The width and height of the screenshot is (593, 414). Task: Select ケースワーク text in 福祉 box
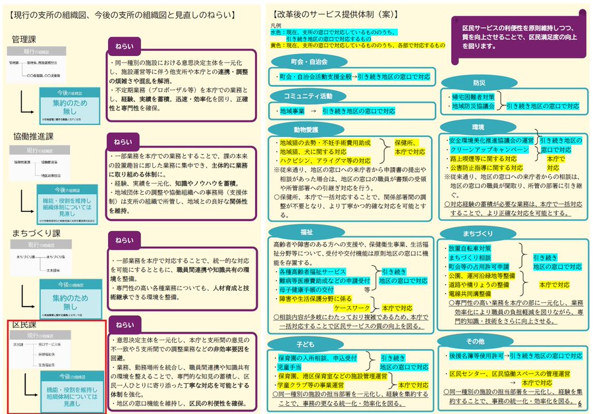(x=352, y=308)
